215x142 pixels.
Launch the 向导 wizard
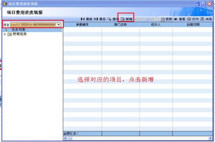pos(206,19)
